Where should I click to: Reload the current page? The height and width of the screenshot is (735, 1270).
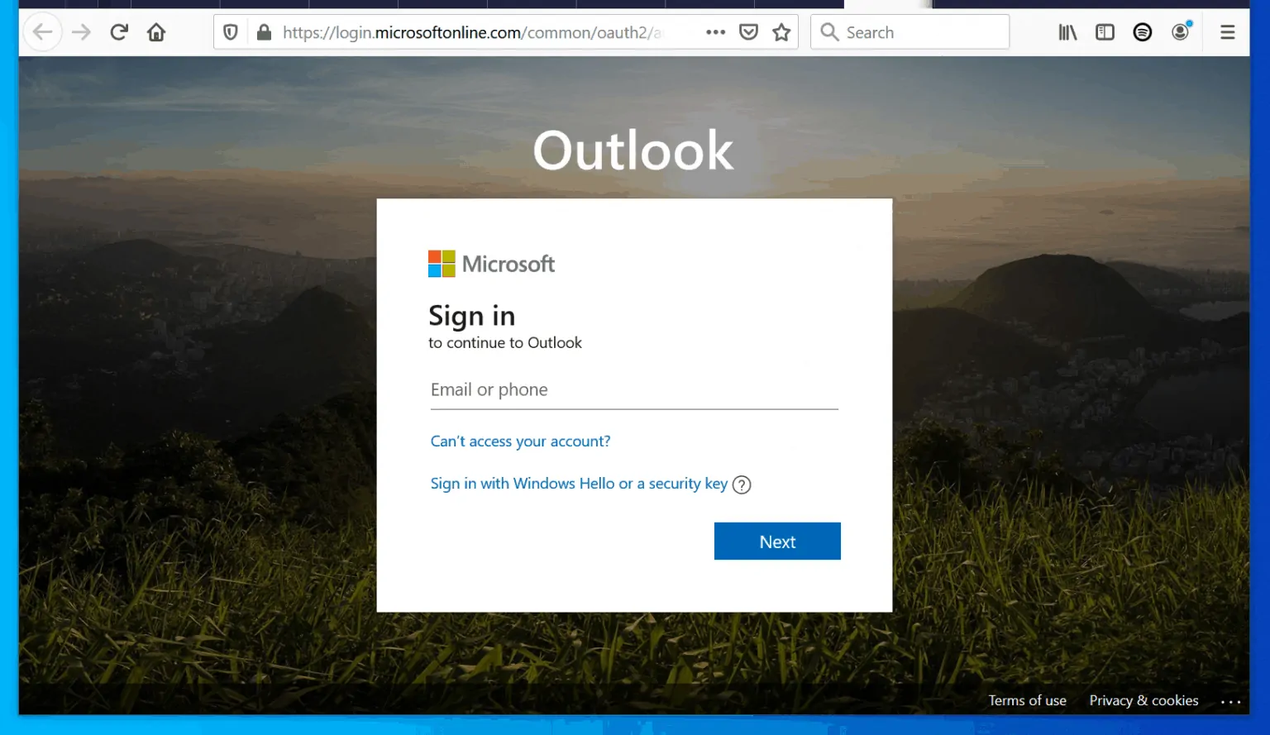click(x=118, y=31)
